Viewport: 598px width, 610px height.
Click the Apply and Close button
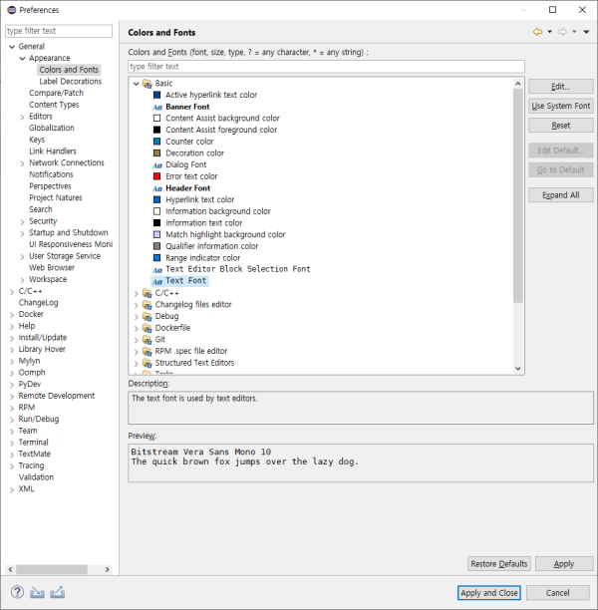[x=489, y=593]
